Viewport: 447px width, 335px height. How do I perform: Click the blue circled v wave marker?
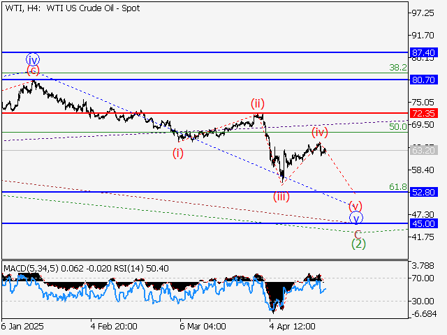click(356, 218)
